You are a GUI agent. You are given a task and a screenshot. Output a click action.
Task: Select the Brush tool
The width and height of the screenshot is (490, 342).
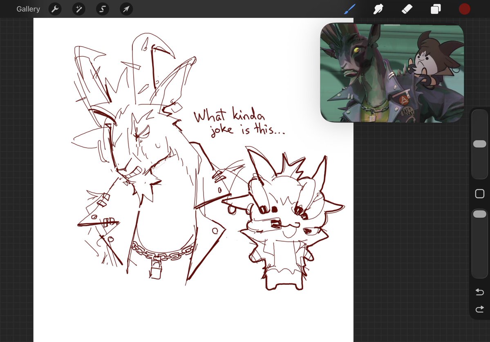click(350, 9)
